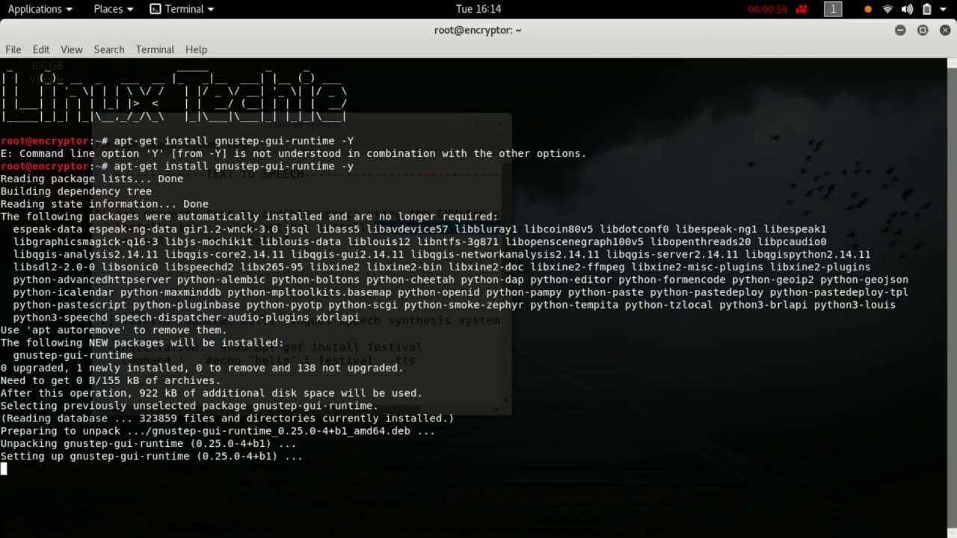Click package name libopenscenegraph100v5
This screenshot has width=957, height=538.
tap(574, 242)
